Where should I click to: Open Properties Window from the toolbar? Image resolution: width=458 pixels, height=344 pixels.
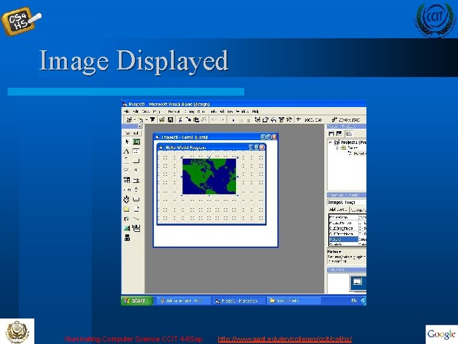pyautogui.click(x=265, y=120)
